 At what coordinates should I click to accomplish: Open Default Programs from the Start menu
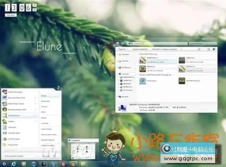[x=48, y=140]
